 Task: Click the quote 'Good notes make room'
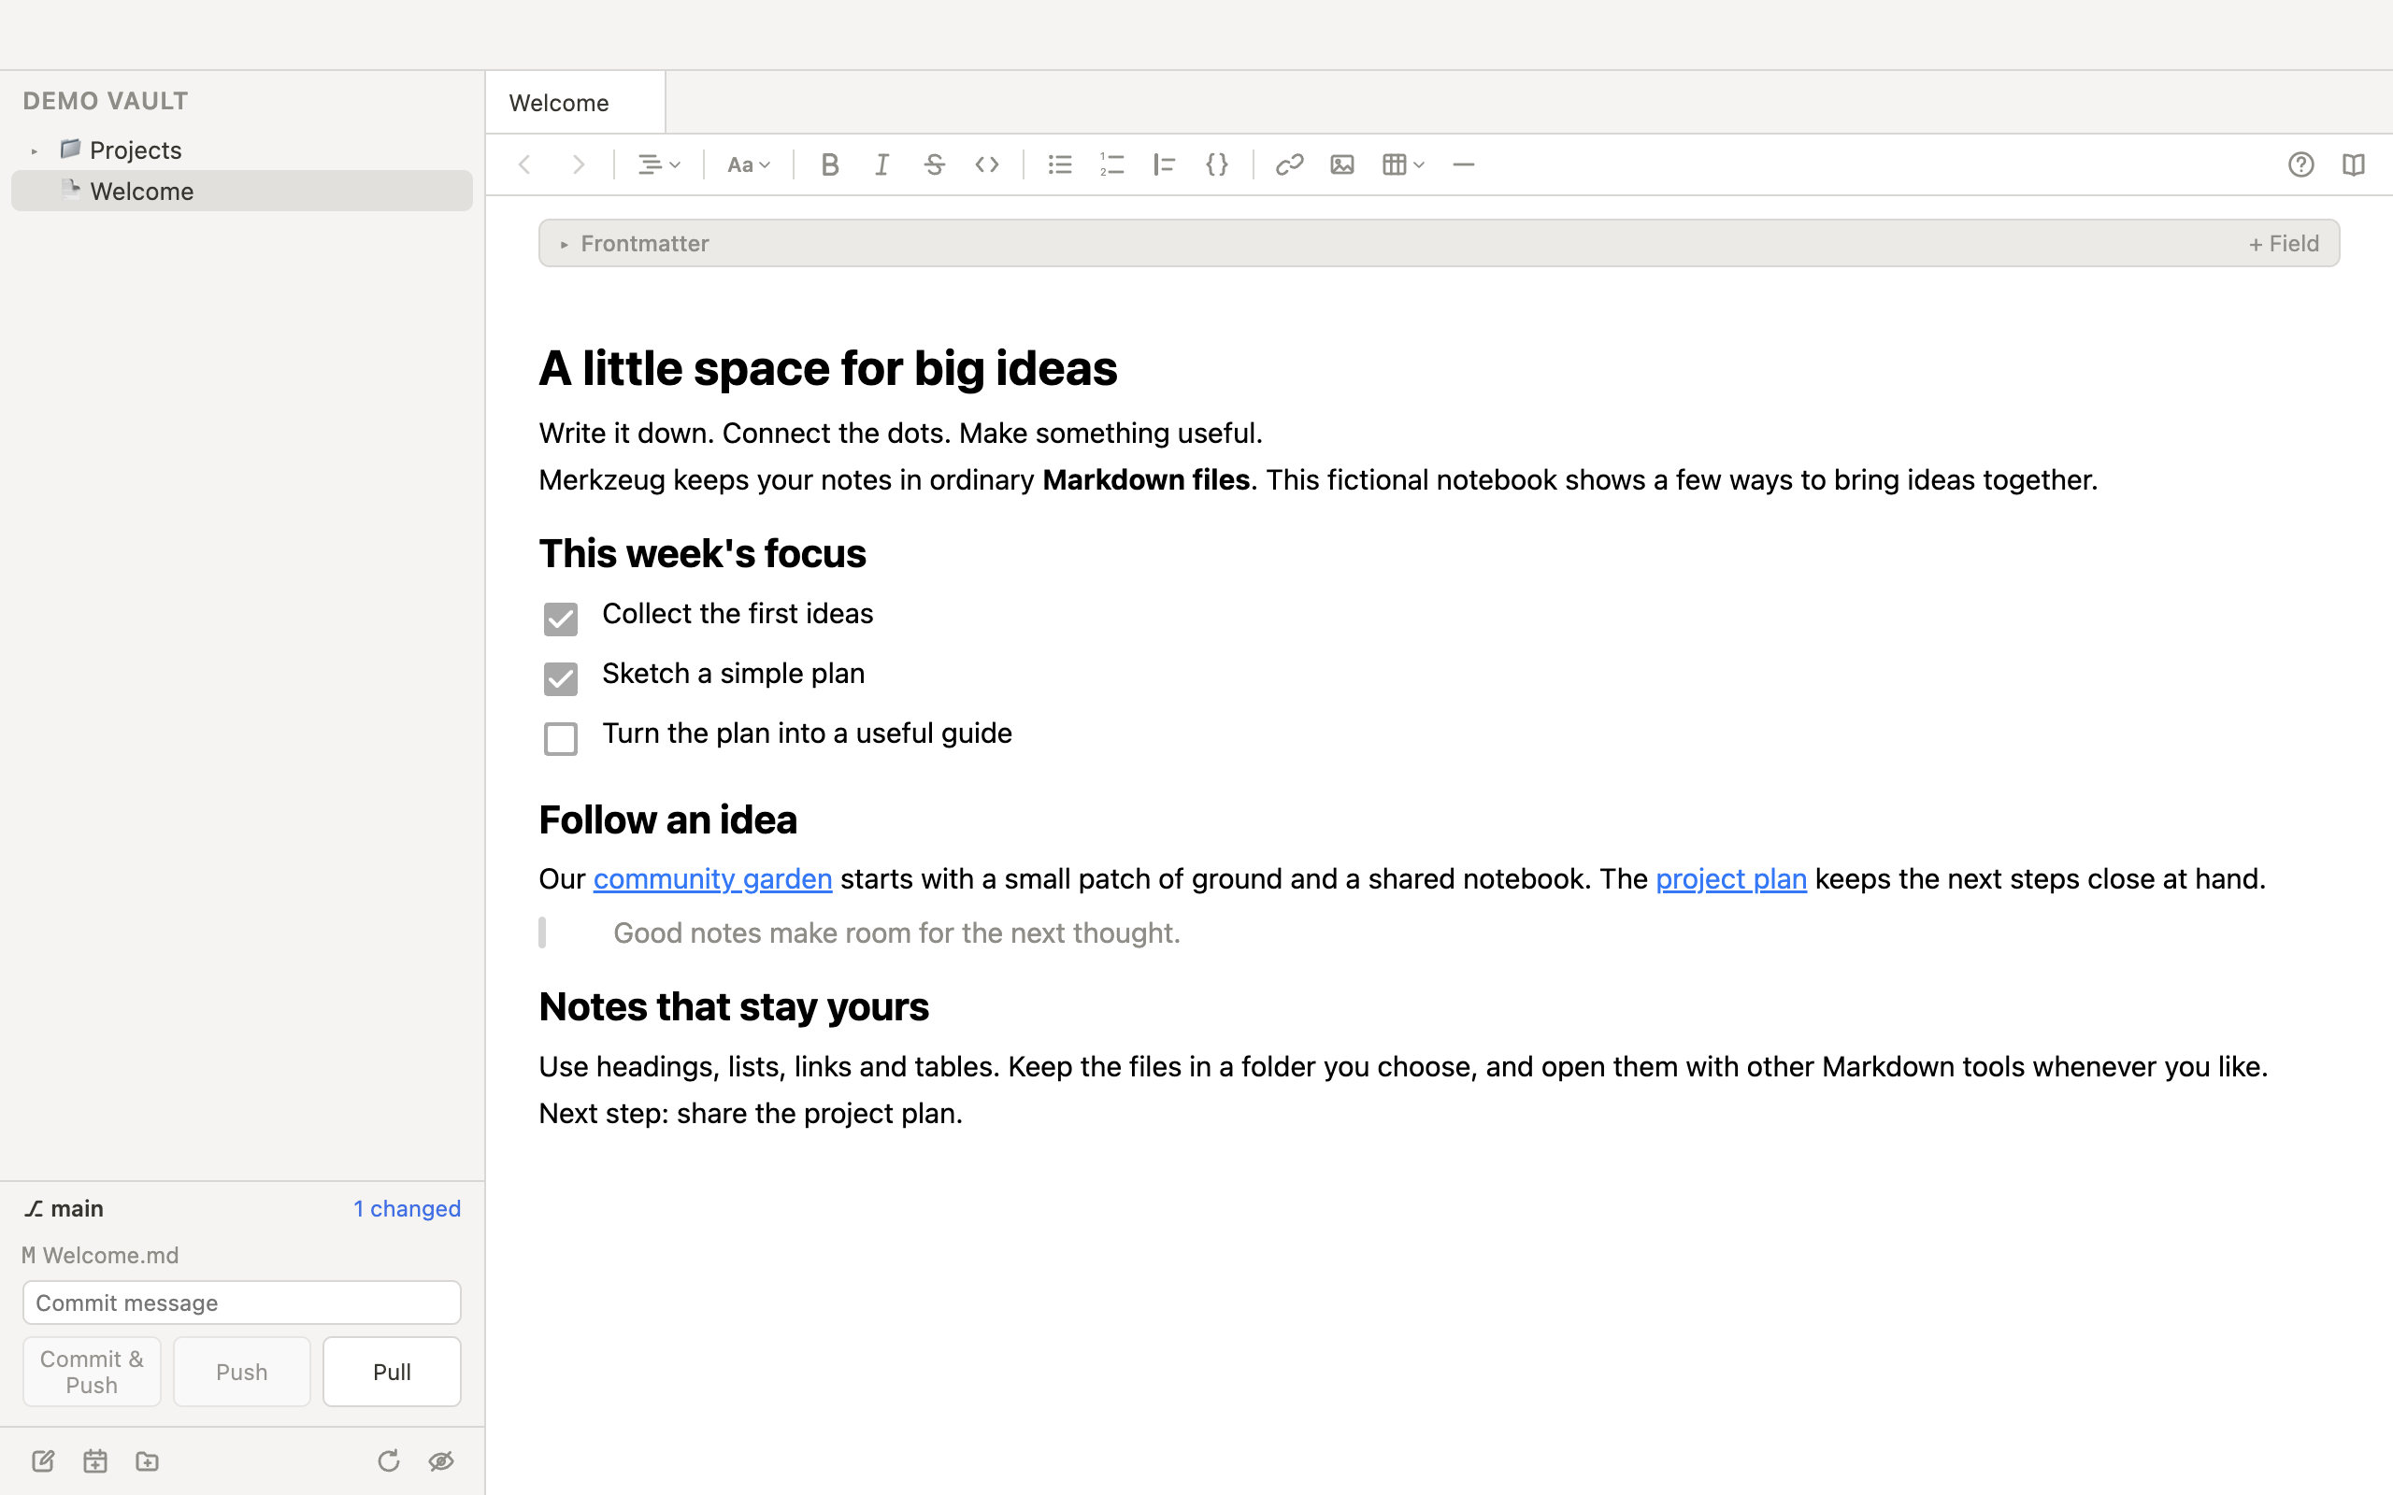tap(896, 933)
